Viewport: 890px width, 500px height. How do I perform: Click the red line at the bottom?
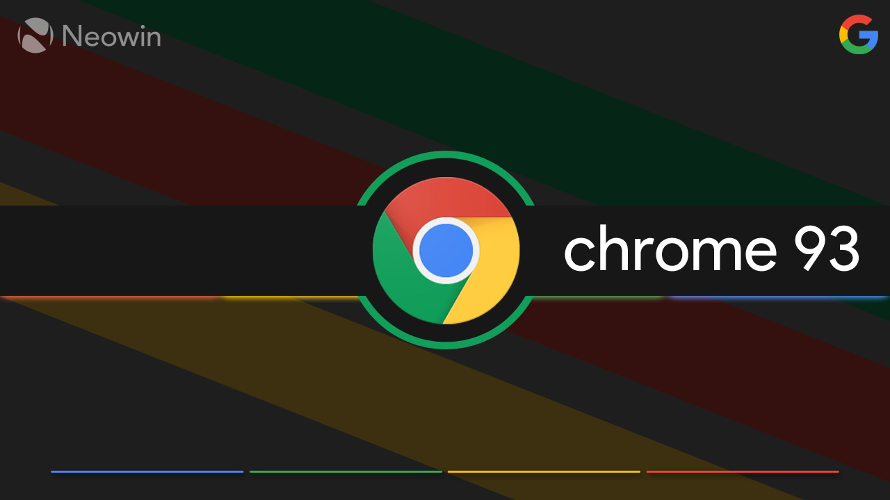(743, 472)
